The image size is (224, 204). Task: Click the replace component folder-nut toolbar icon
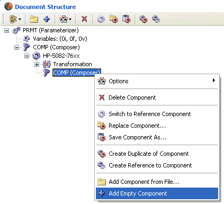point(114,19)
